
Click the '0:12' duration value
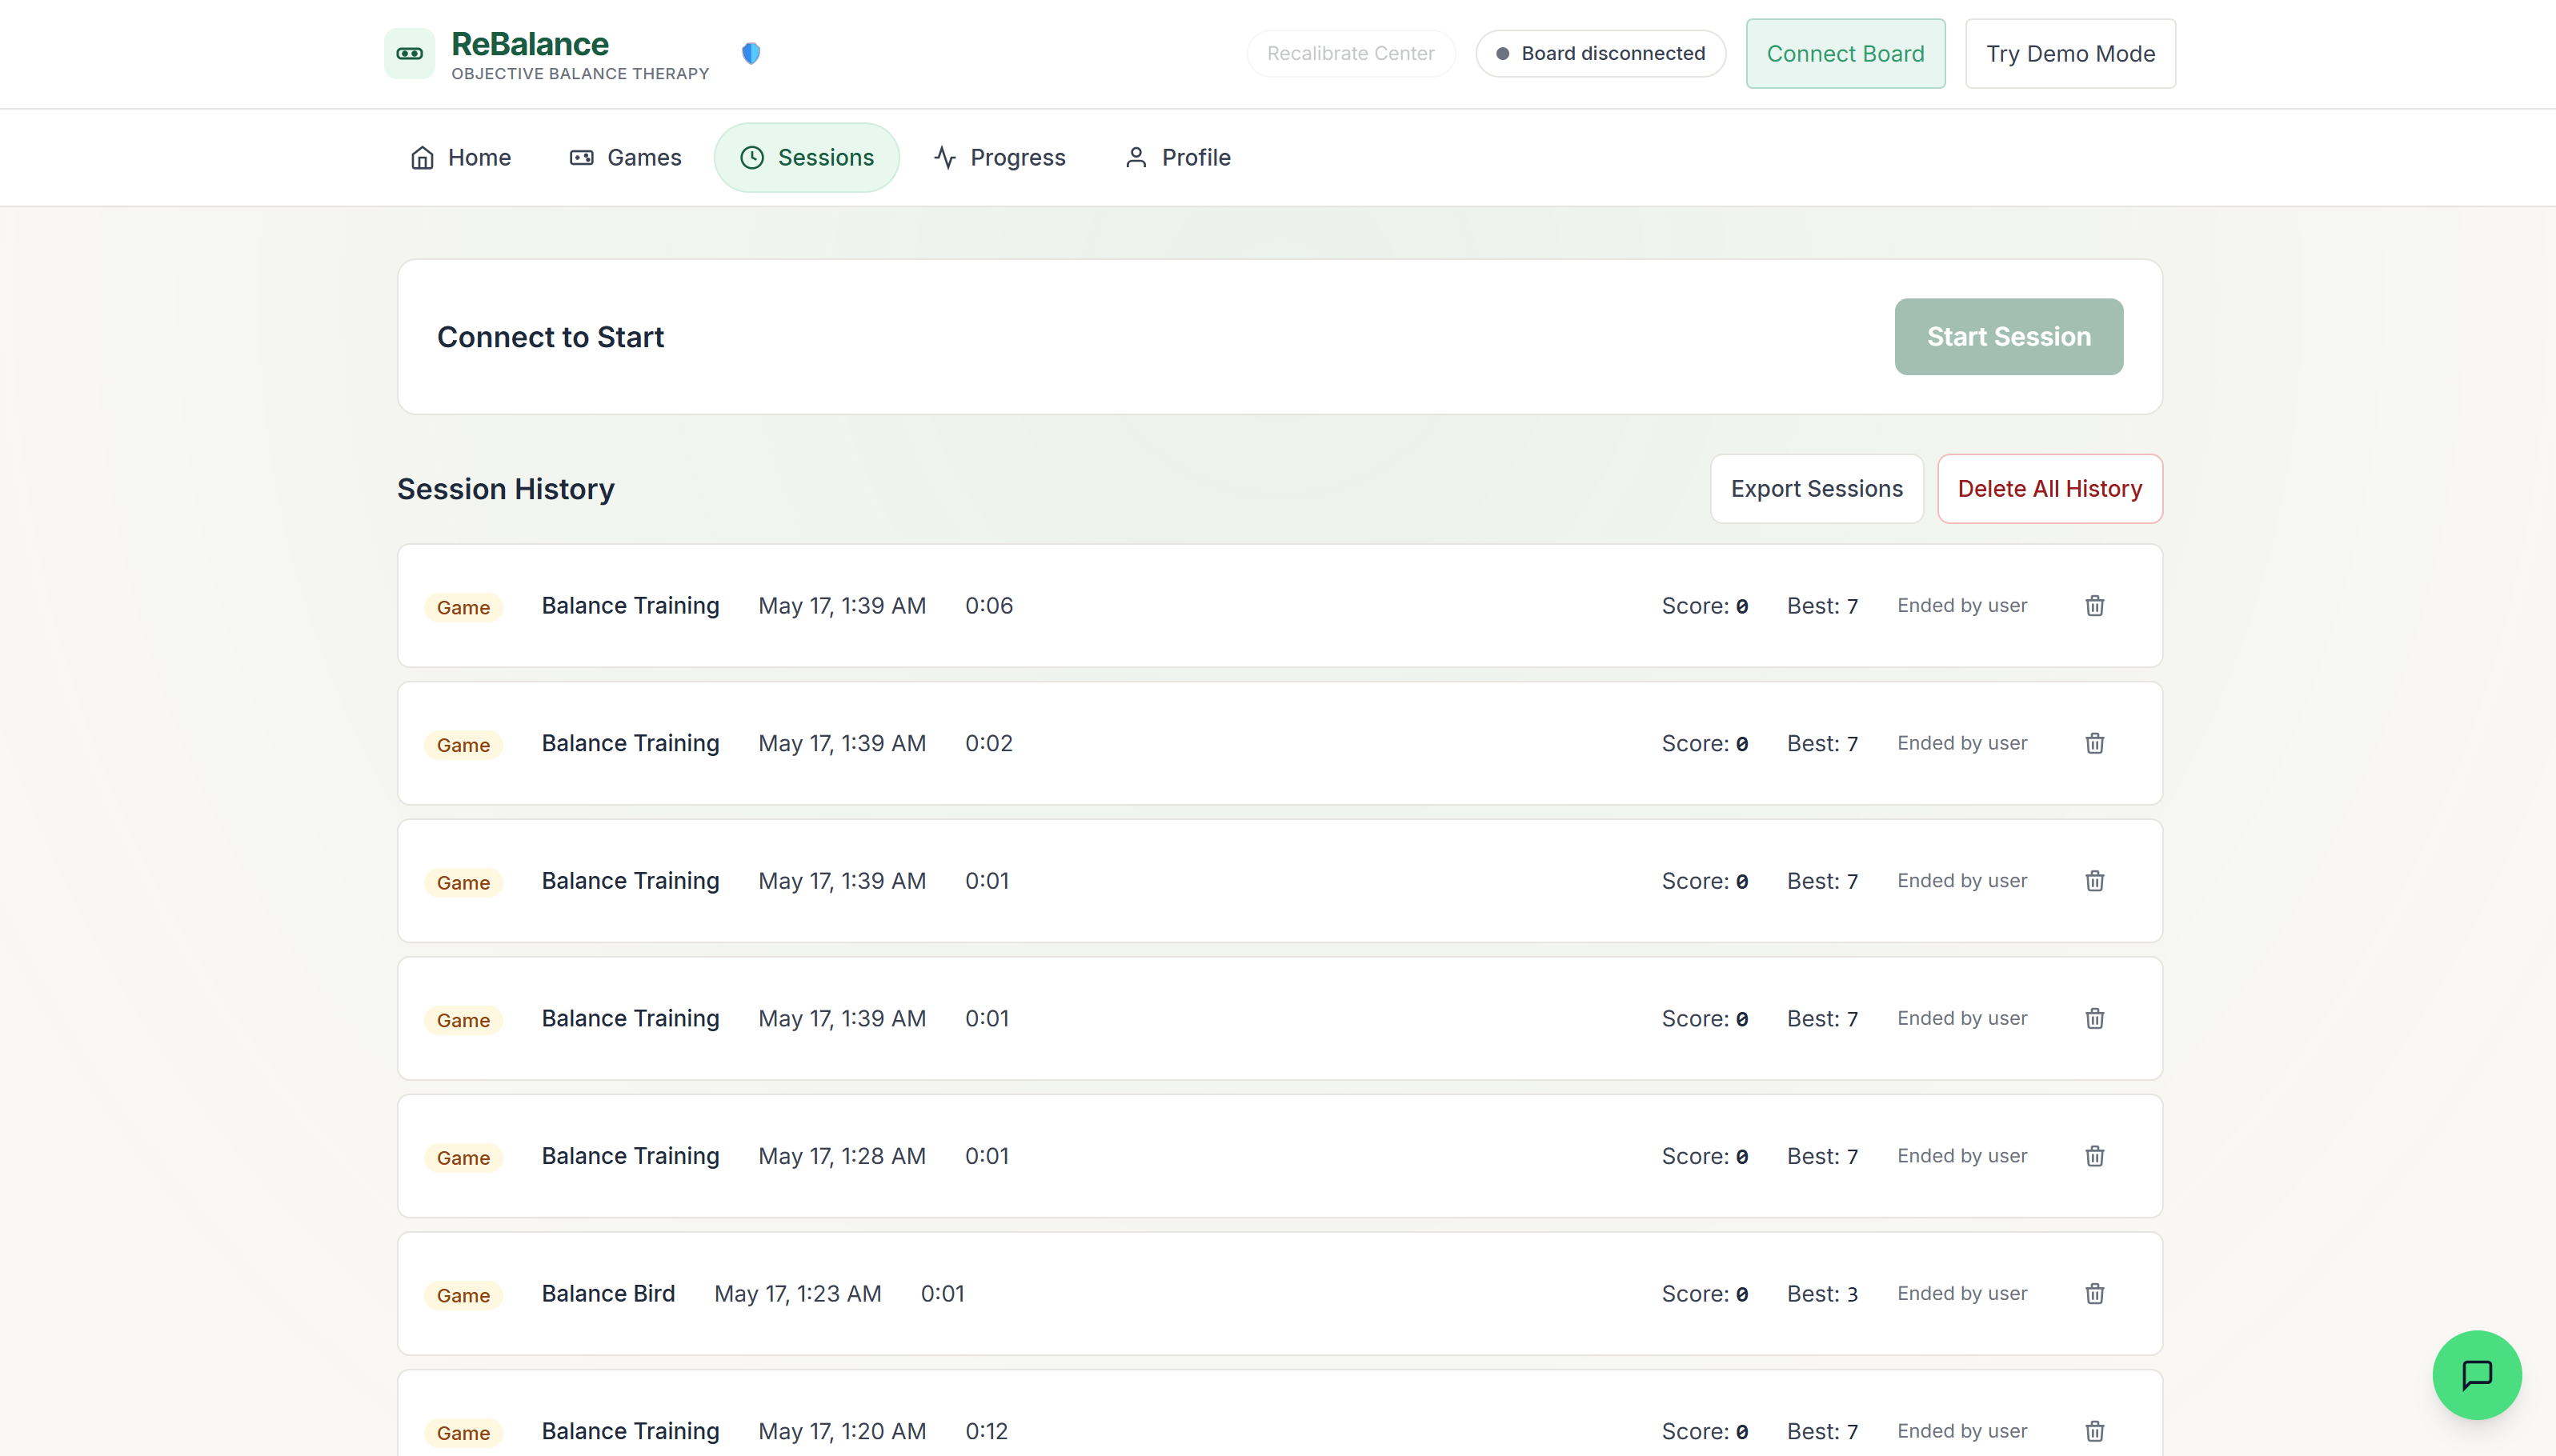[986, 1431]
